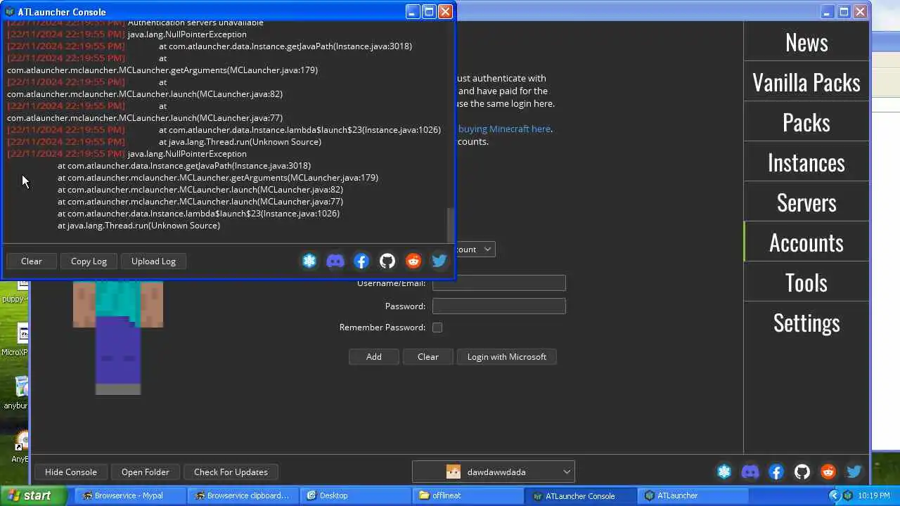Screen dimensions: 900x506
Task: Click Login with Microsoft button
Action: point(507,357)
